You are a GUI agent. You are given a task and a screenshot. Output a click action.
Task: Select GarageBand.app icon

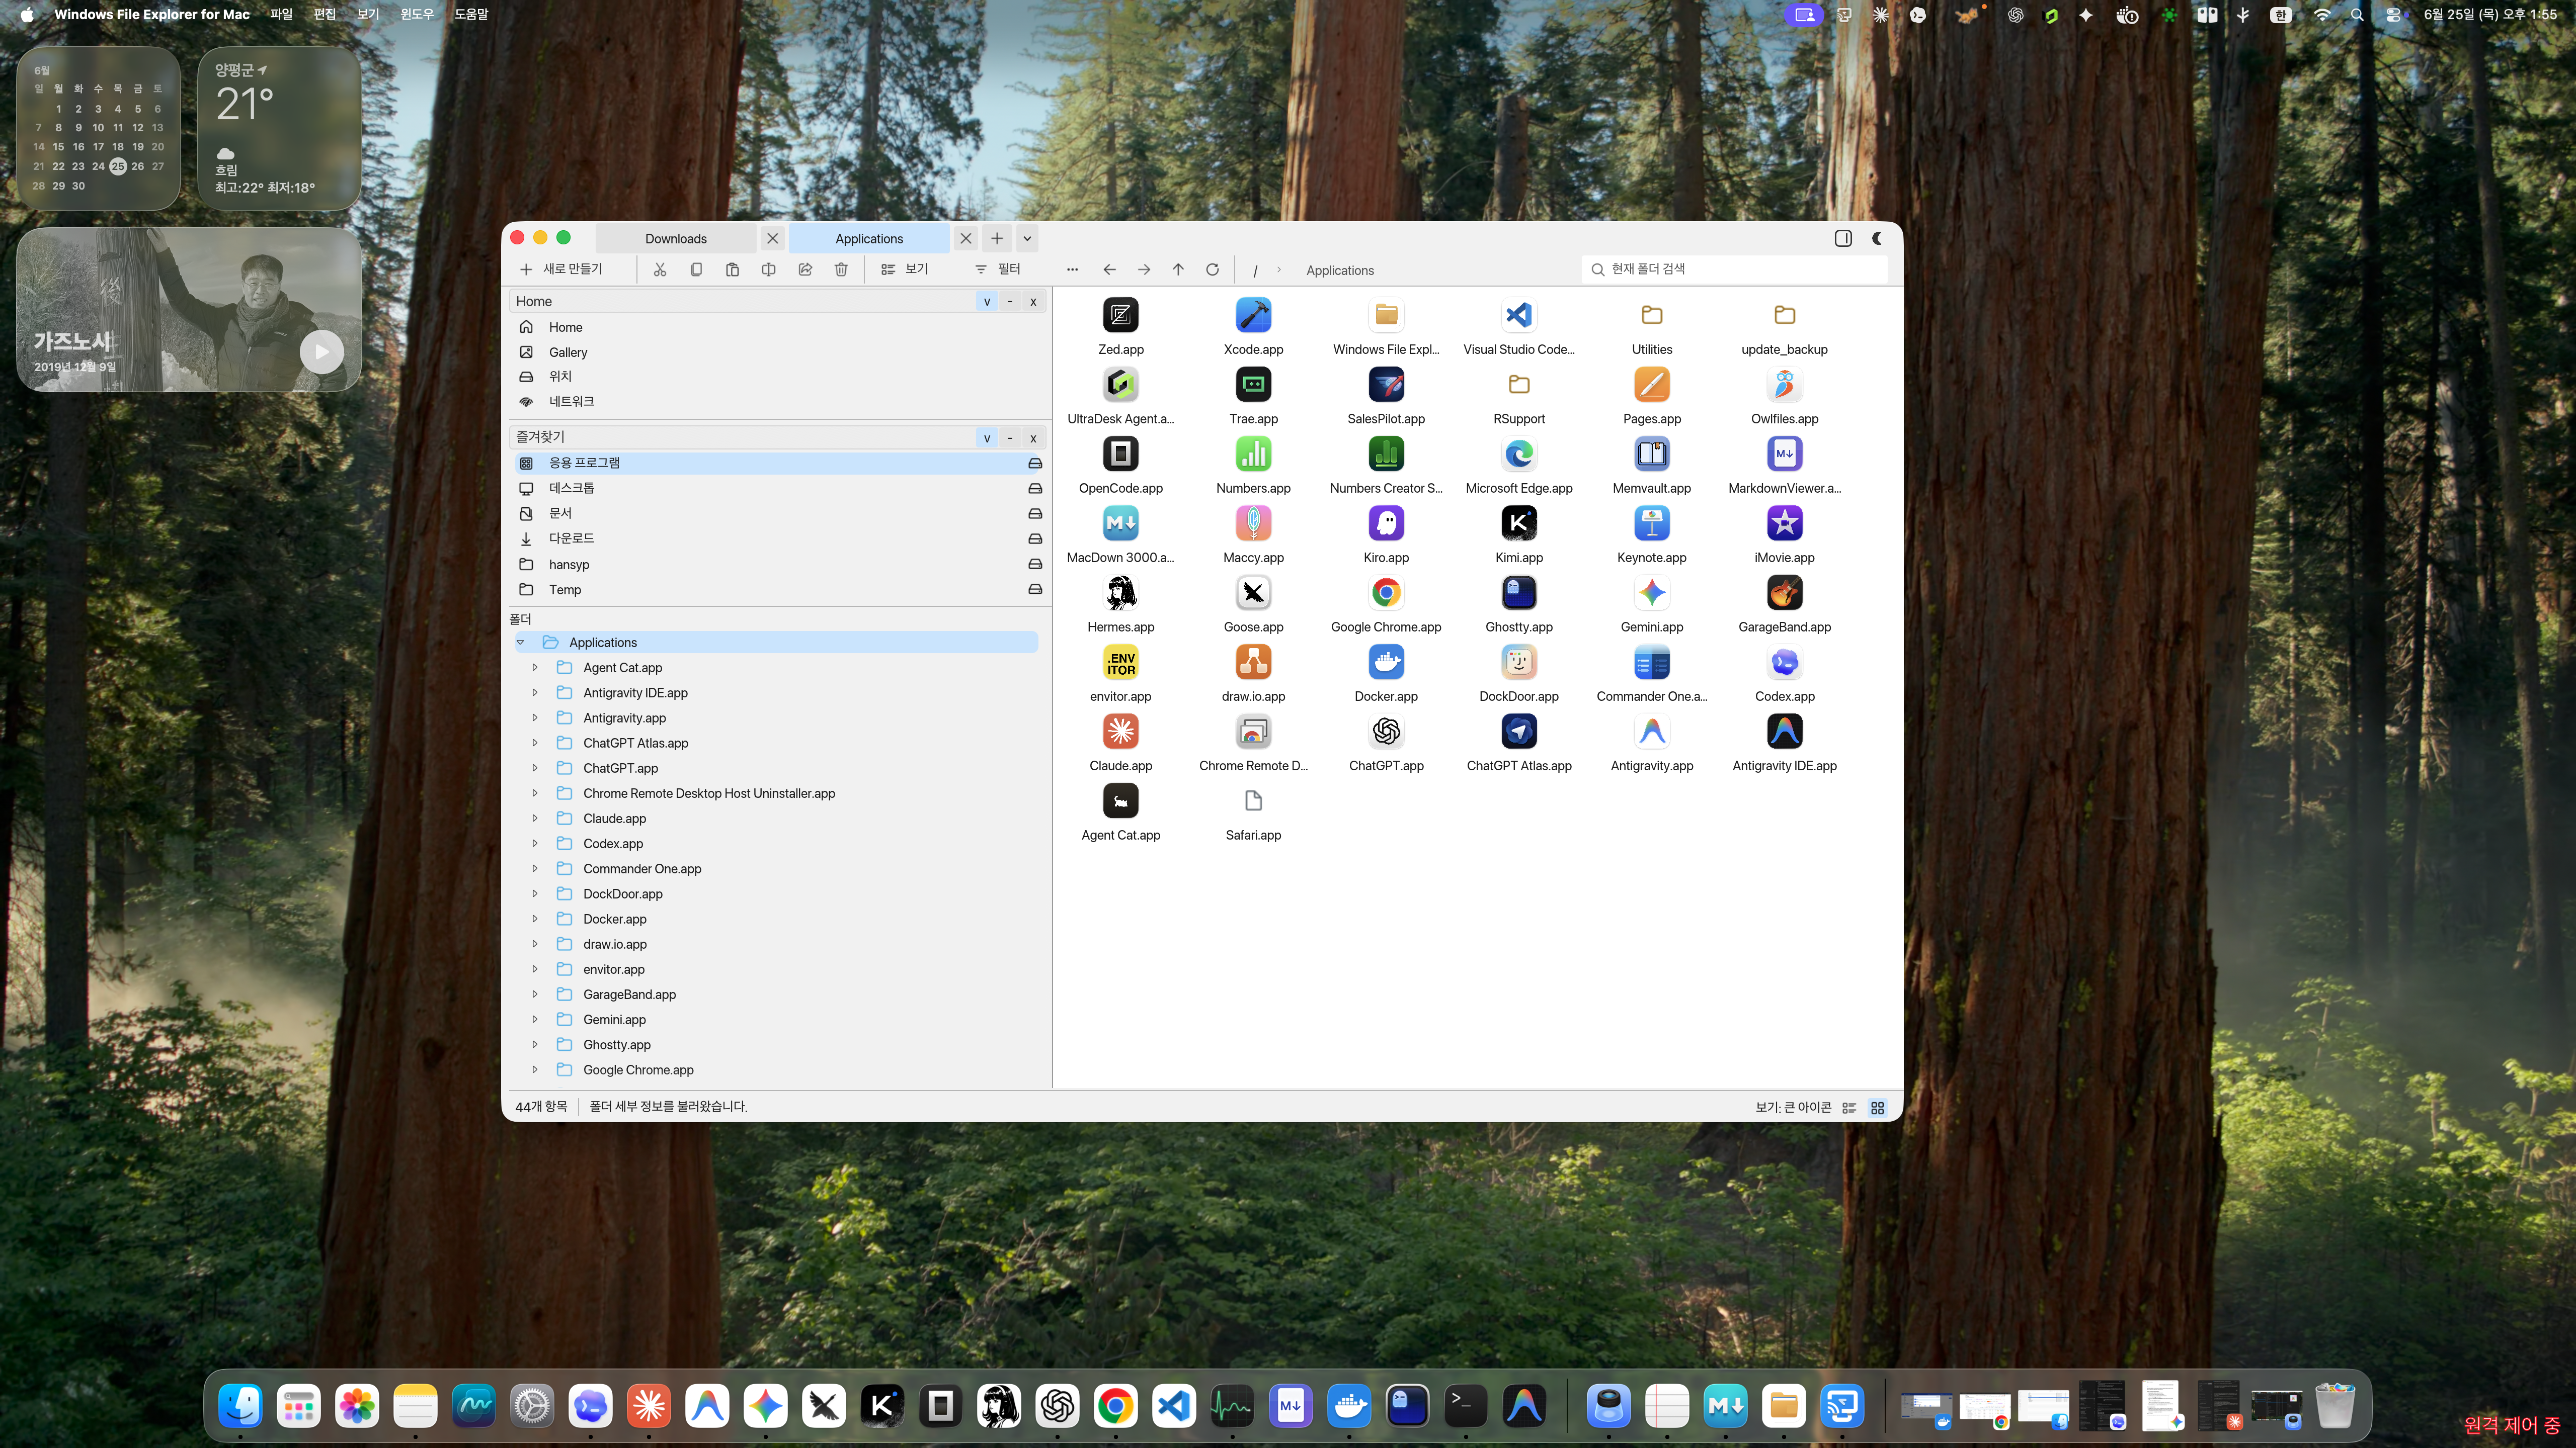[x=1784, y=594]
